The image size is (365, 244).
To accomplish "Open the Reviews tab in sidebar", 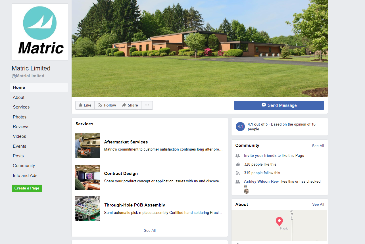I will [x=21, y=127].
